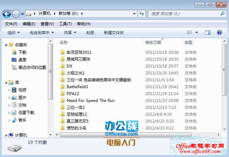This screenshot has height=157, width=229.
Task: Refresh the current folder view
Action: (142, 14)
